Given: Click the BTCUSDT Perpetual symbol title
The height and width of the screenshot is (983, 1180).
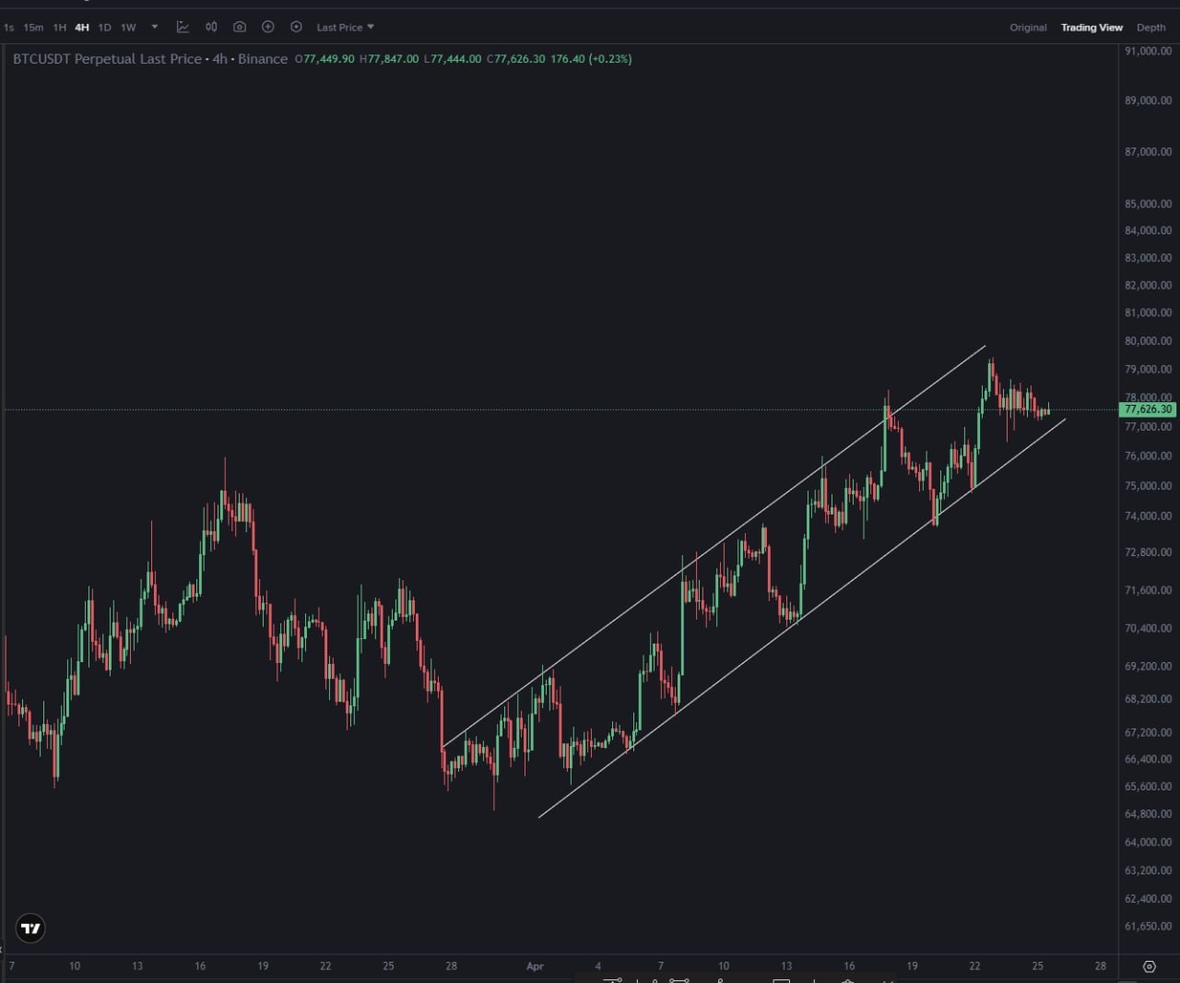Looking at the screenshot, I should [x=107, y=59].
